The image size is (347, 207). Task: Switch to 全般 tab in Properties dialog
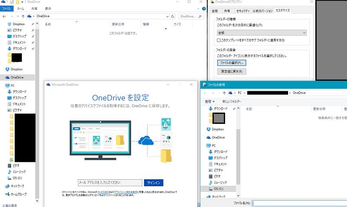pos(215,11)
